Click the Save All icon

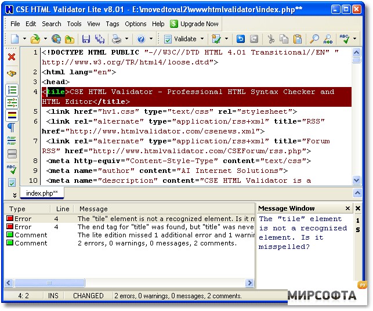tap(100, 39)
